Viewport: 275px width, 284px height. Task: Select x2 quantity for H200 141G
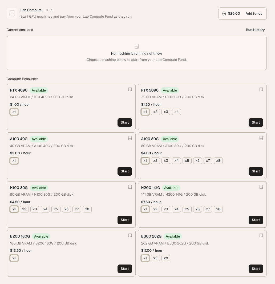[x=155, y=209]
